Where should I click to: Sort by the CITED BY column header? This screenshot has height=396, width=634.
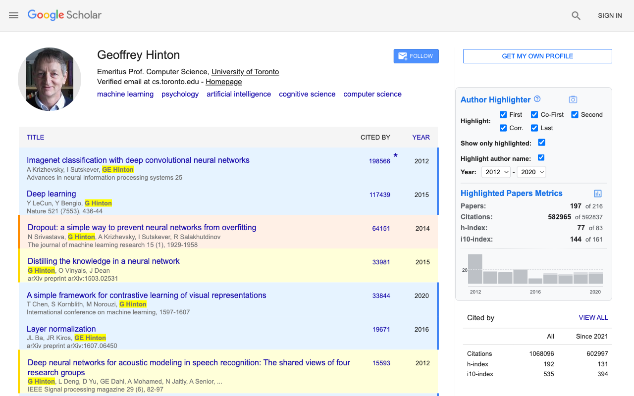(x=375, y=137)
